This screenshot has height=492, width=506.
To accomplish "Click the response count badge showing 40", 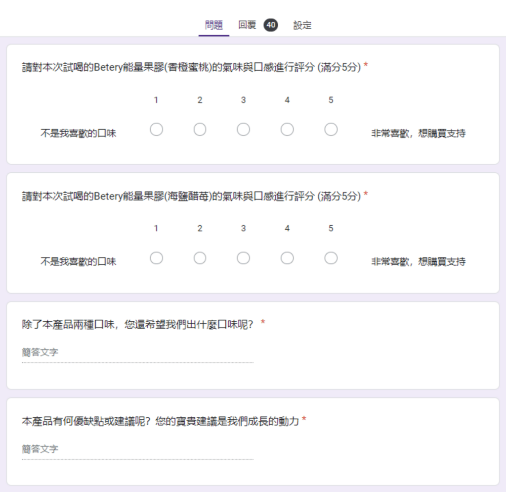I will tap(270, 25).
